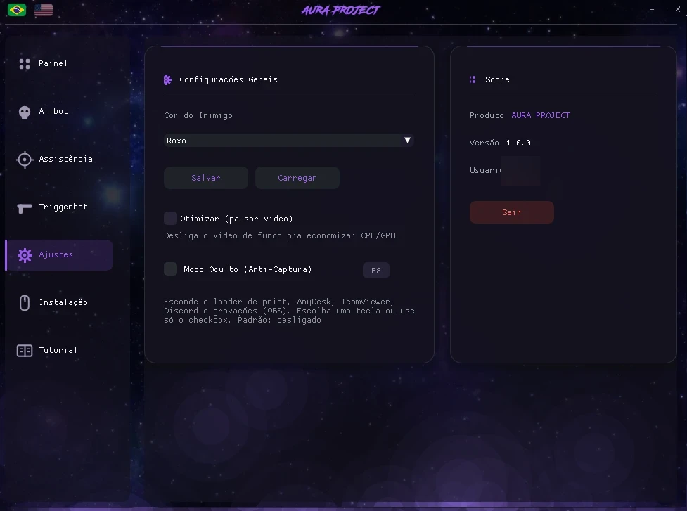Toggle the Modo Oculto (Anti-Captura) checkbox
687x511 pixels.
pyautogui.click(x=170, y=269)
